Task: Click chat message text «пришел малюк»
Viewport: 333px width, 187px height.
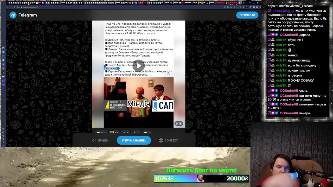Action: coord(299,70)
